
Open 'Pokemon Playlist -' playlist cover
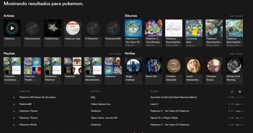32,66
